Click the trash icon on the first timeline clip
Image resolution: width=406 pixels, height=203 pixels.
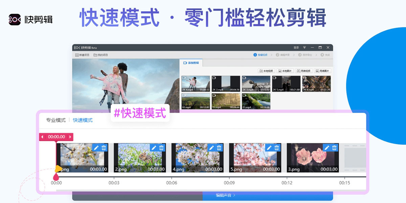click(x=104, y=148)
